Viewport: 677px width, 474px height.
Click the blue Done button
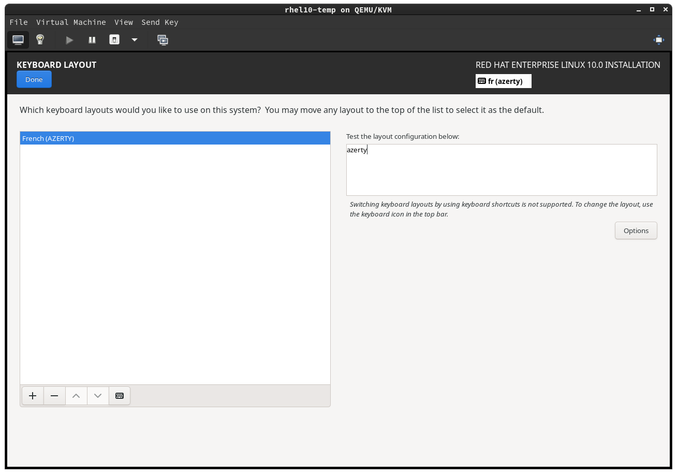click(34, 79)
